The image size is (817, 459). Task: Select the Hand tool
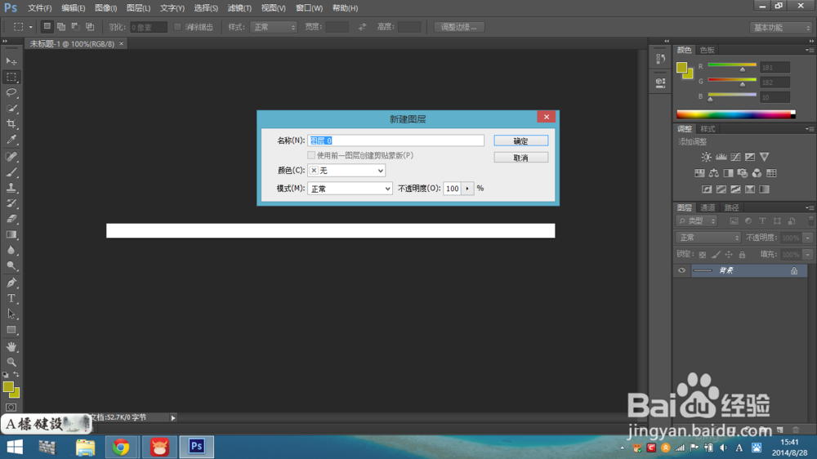pos(11,346)
